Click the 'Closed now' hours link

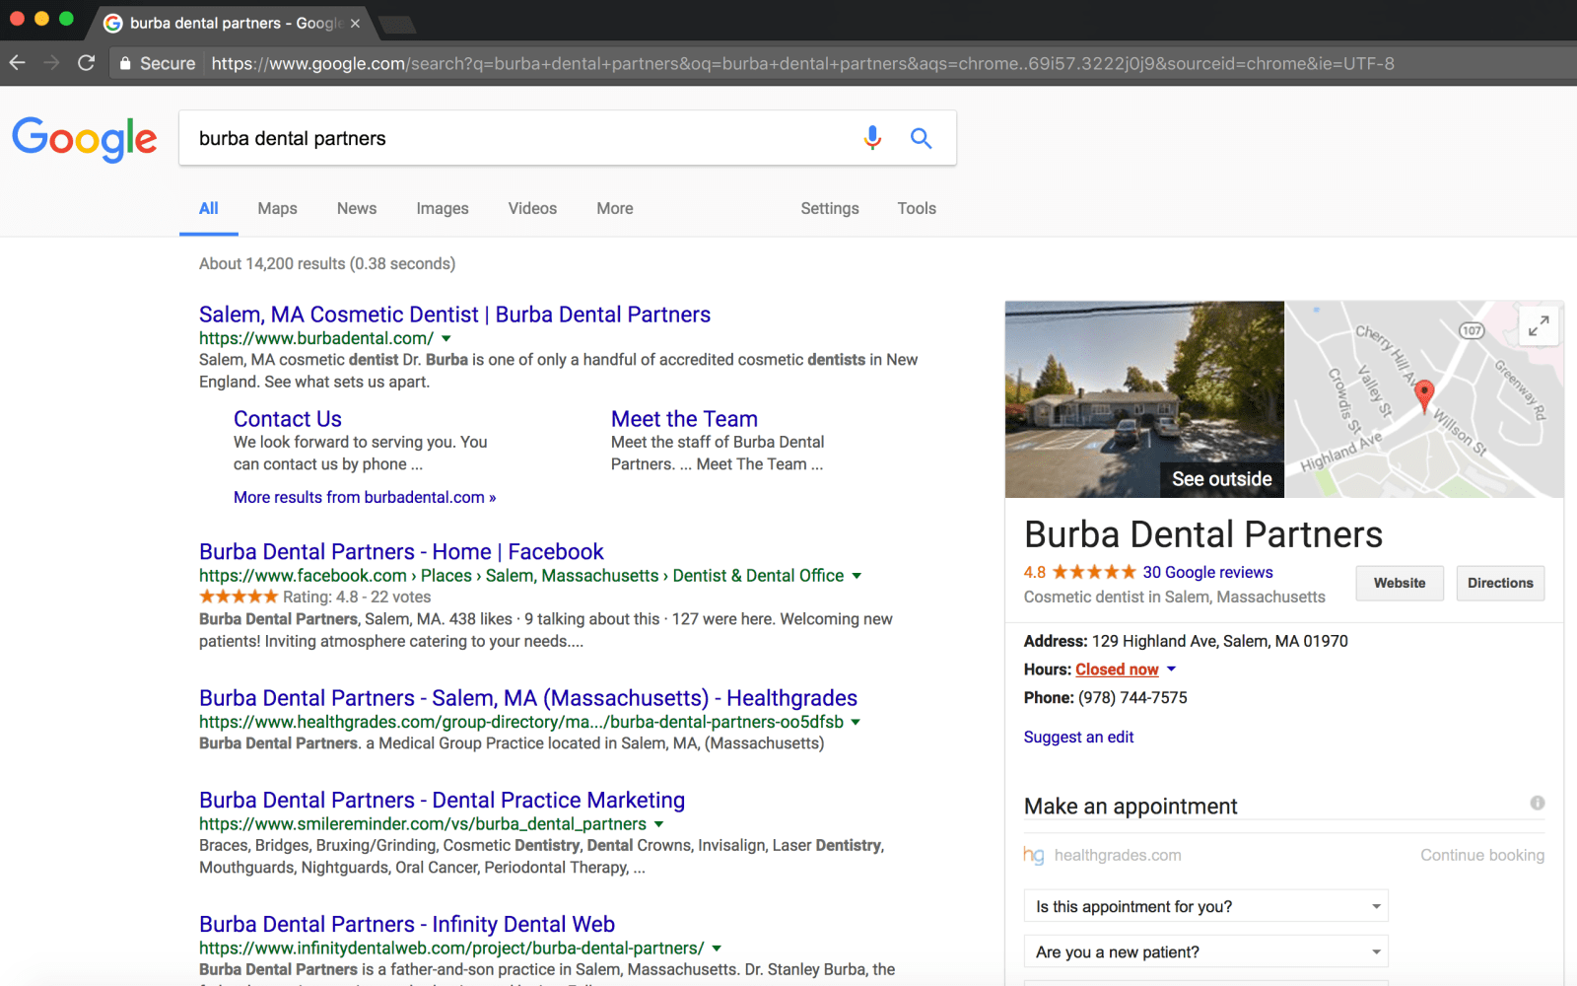pos(1117,669)
